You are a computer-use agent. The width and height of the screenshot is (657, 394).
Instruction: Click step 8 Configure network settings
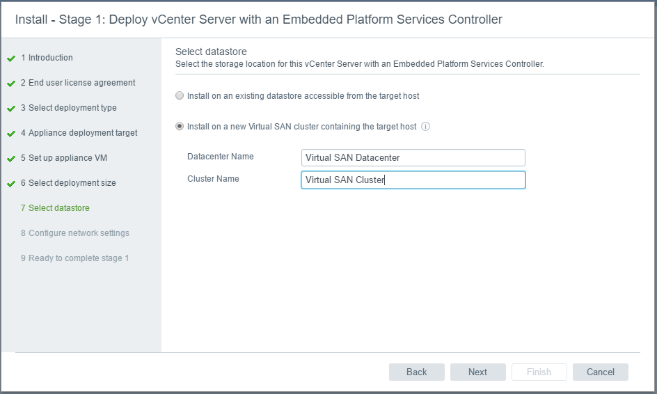click(75, 233)
